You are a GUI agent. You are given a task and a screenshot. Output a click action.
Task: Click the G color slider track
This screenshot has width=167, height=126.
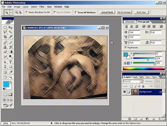tap(144, 58)
